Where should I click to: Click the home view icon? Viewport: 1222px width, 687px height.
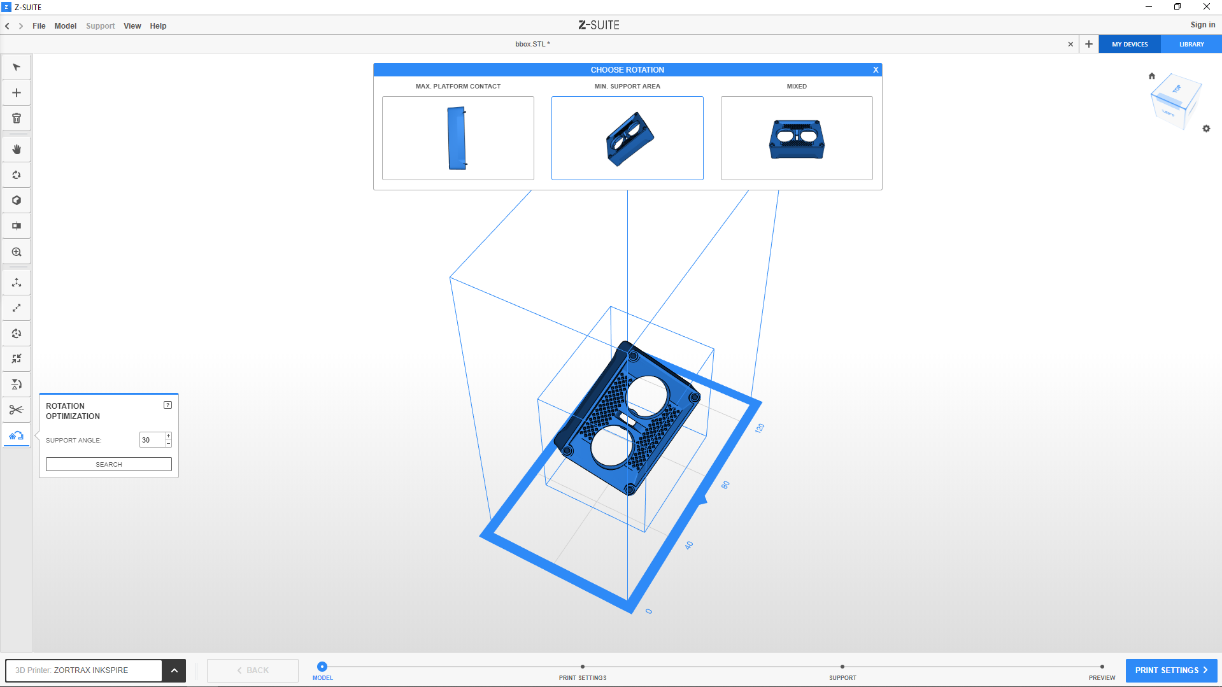[1151, 76]
